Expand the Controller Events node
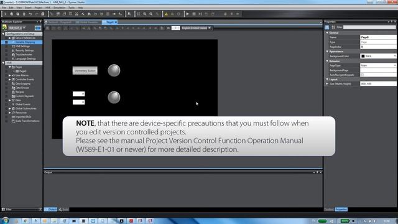 click(10, 80)
